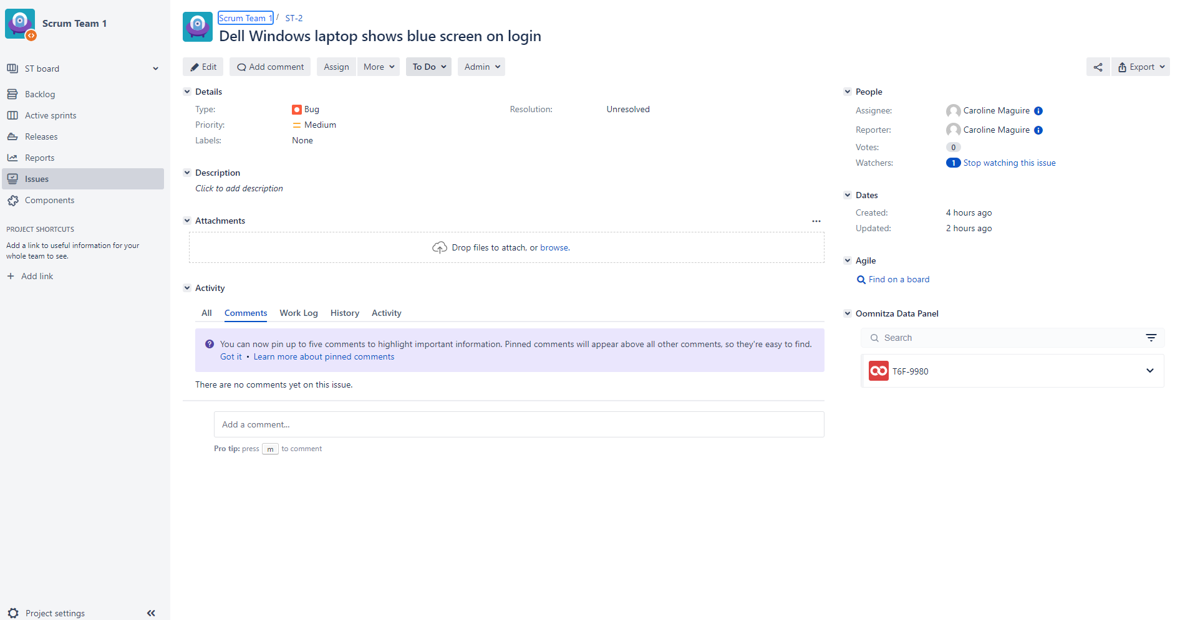Switch to the History tab
Screen dimensions: 1180x620
(x=344, y=313)
